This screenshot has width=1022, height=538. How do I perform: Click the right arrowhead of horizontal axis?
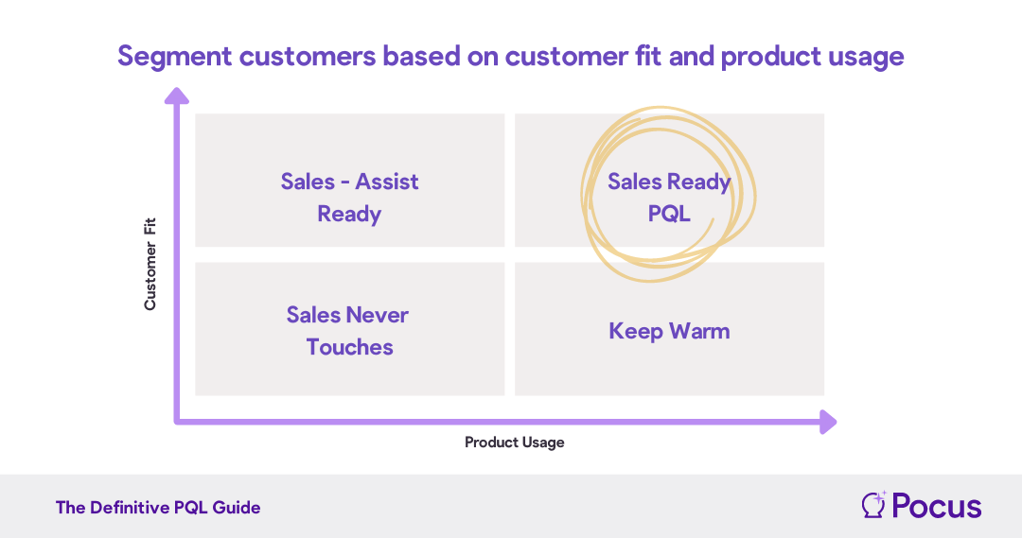point(828,422)
